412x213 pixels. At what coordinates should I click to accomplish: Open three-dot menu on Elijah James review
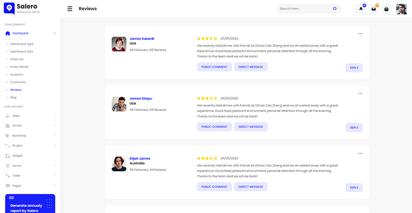(360, 154)
